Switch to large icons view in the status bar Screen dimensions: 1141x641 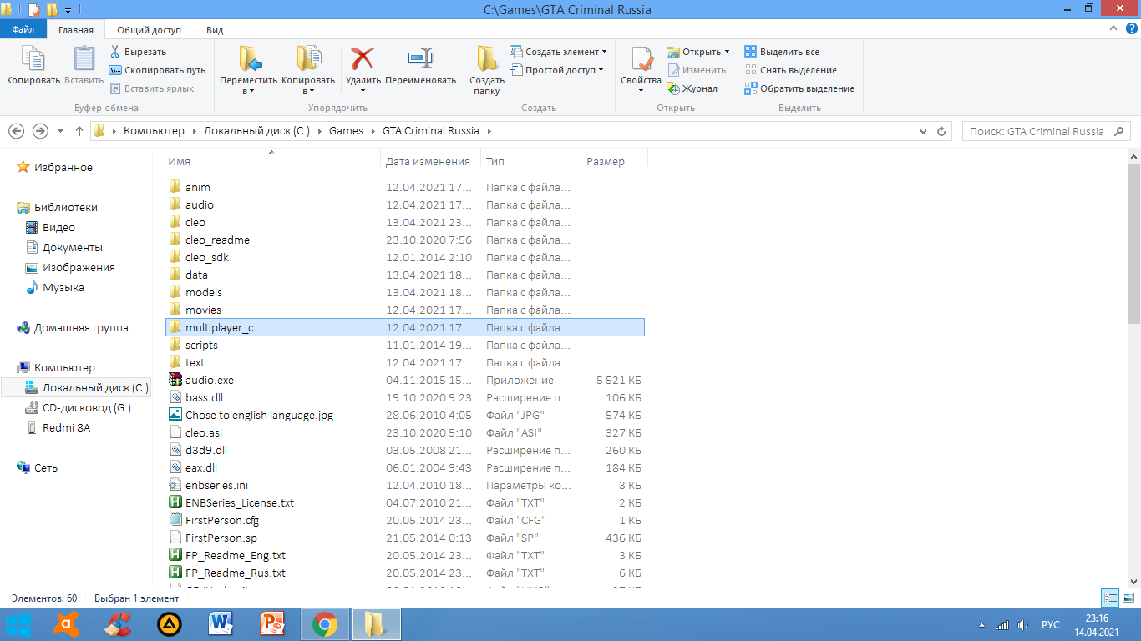click(1128, 598)
